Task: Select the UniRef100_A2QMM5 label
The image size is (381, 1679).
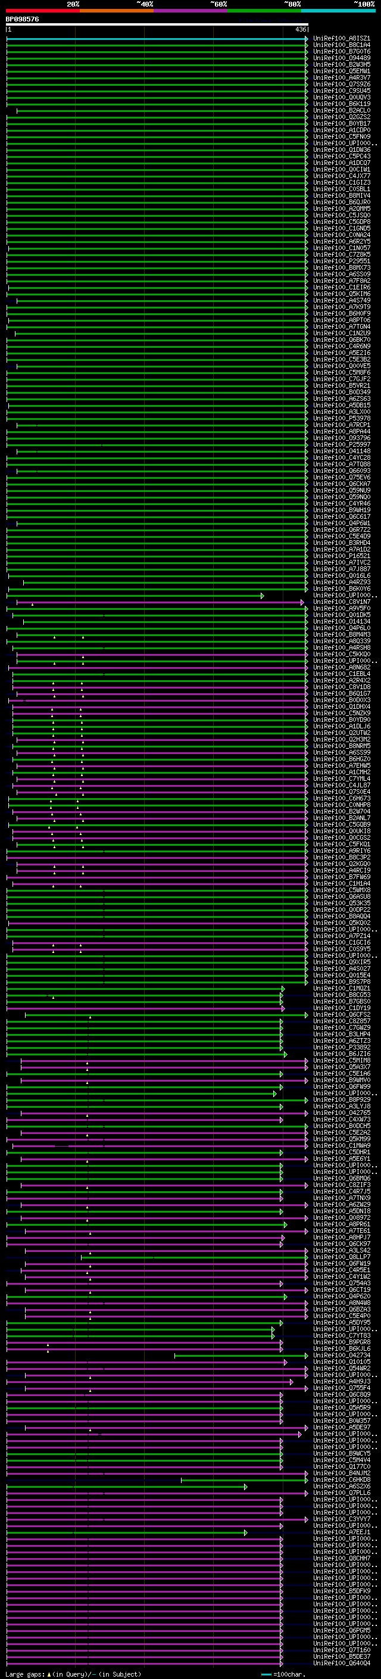Action: (x=341, y=208)
